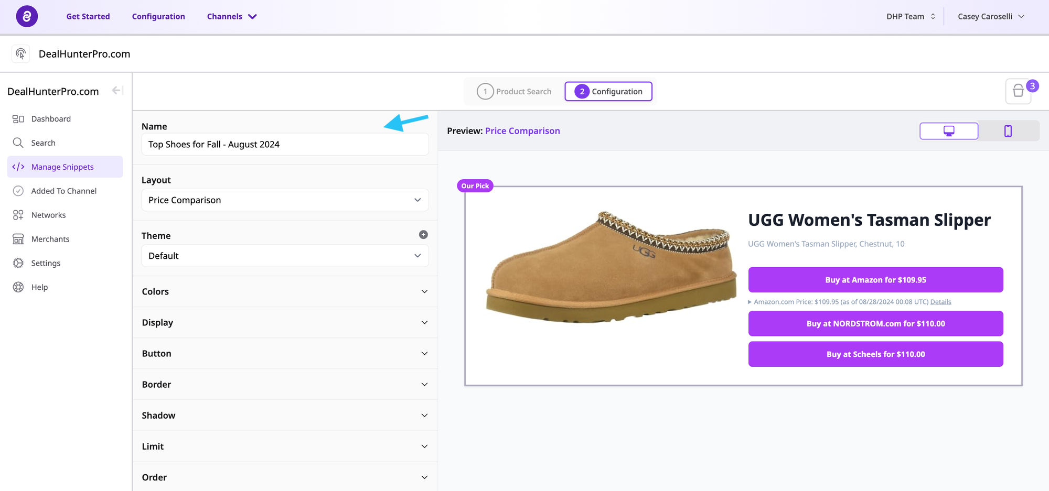Image resolution: width=1049 pixels, height=491 pixels.
Task: Select step 2 Configuration tab
Action: pos(608,91)
